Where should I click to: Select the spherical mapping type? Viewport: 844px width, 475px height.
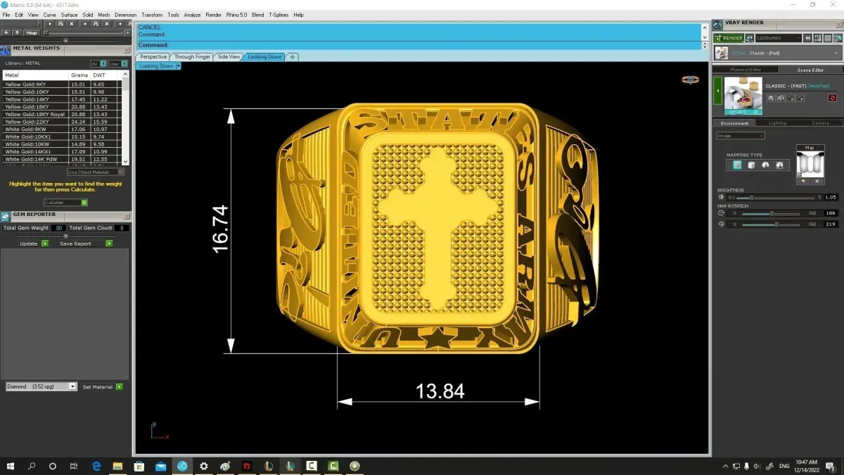click(x=766, y=165)
